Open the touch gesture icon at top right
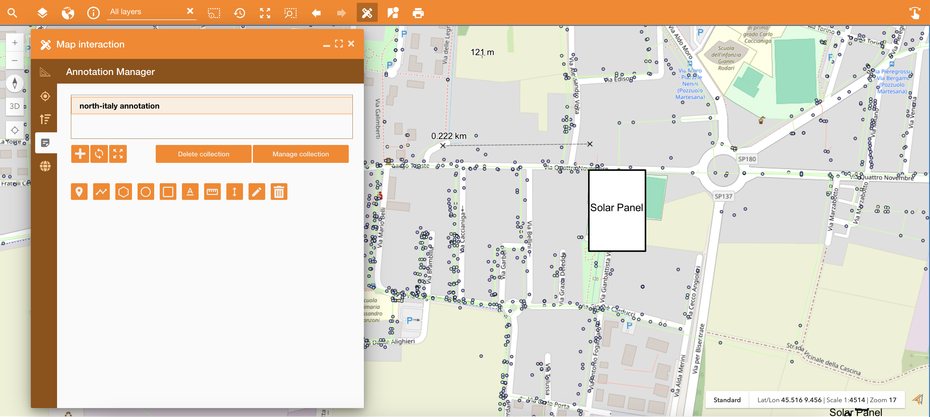 tap(915, 13)
